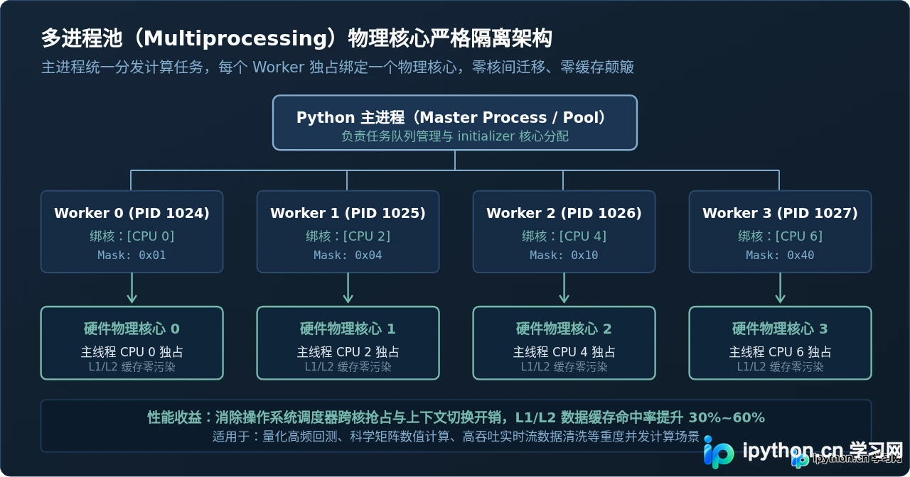The image size is (910, 477).
Task: Click the 硬件物理核心 1 heading
Action: [x=348, y=329]
